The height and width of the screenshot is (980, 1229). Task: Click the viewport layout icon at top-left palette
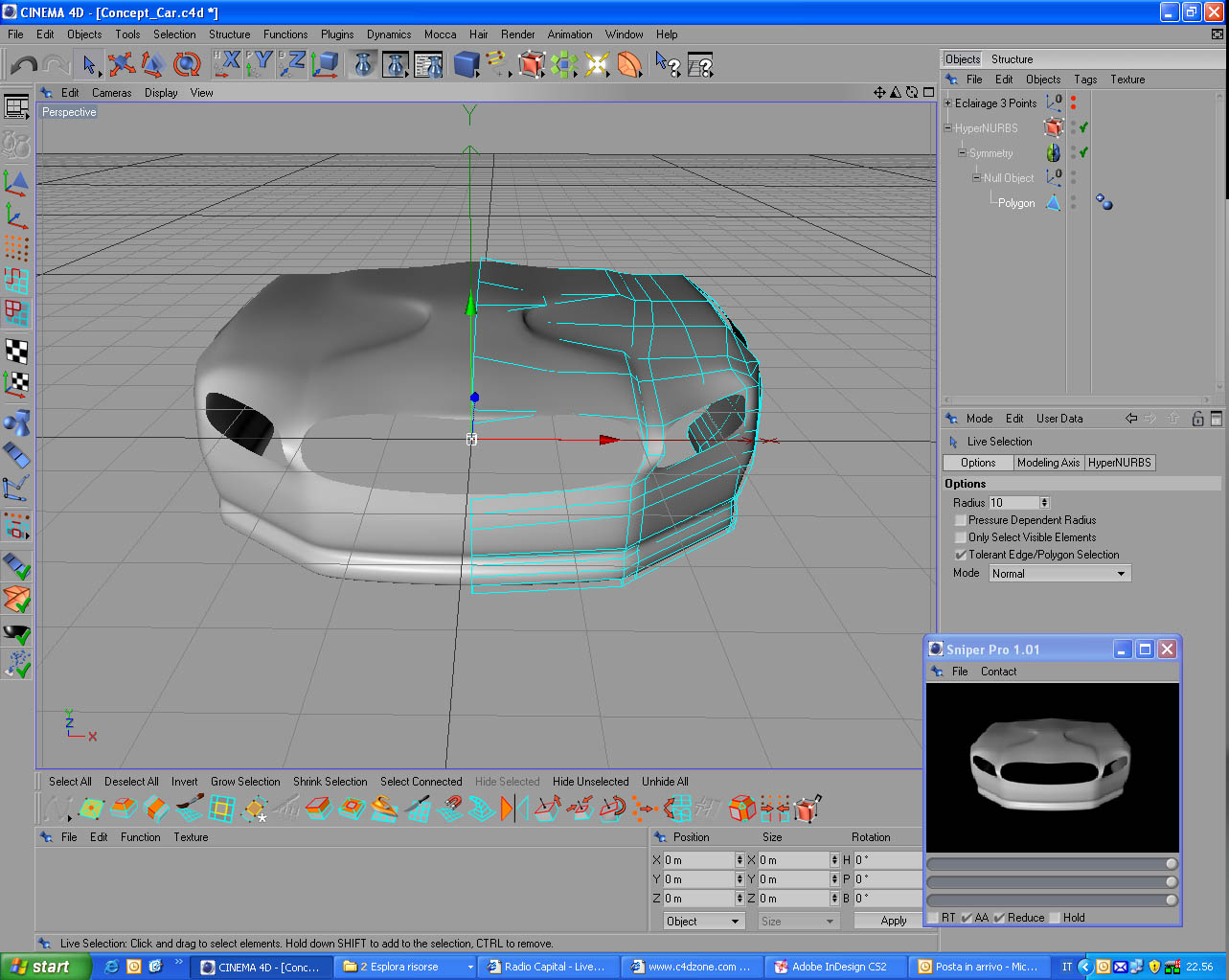point(16,106)
